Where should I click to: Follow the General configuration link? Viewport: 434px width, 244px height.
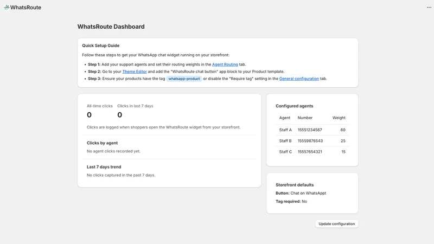pyautogui.click(x=299, y=79)
